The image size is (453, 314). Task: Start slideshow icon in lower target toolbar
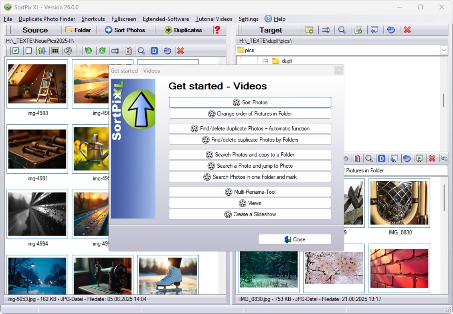tap(419, 159)
